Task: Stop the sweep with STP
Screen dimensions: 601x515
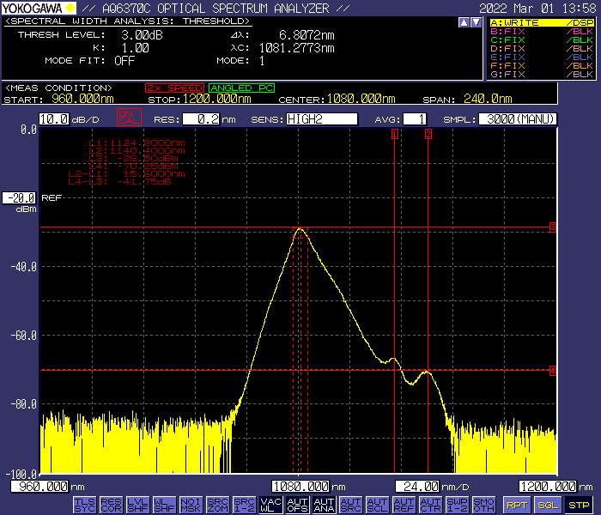Action: pyautogui.click(x=579, y=505)
